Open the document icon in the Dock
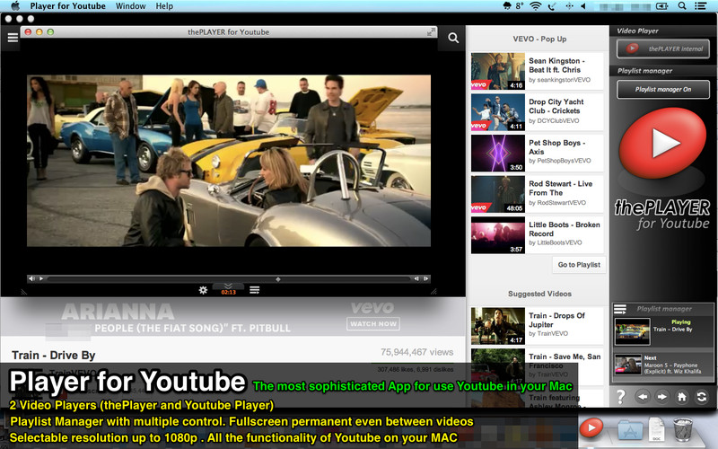The image size is (718, 449). click(657, 429)
